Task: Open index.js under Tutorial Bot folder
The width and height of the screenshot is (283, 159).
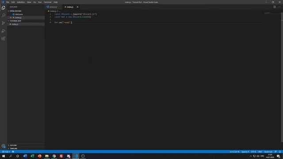Action: pos(26,24)
